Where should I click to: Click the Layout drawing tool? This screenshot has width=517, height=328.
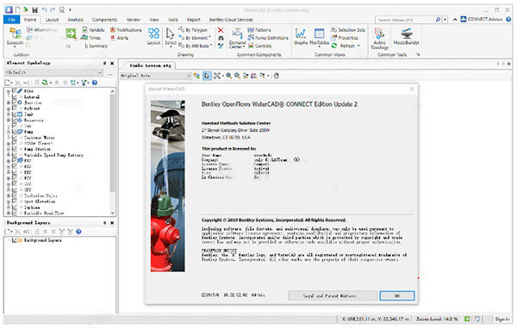153,36
